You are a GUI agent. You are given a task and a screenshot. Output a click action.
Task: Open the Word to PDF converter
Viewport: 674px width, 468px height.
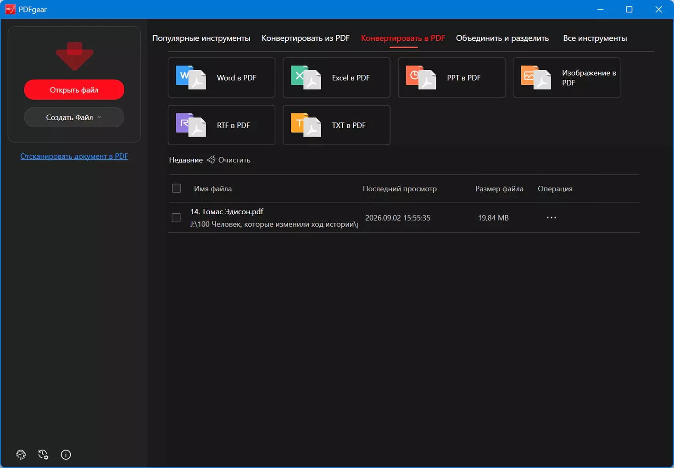[221, 78]
